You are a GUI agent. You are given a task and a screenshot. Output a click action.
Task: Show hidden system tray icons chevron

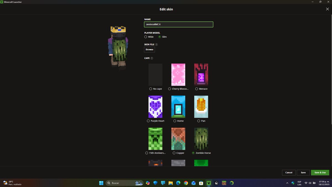coord(287,183)
